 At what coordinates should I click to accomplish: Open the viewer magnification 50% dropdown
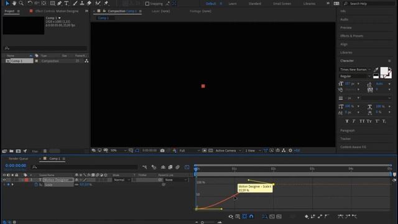tap(118, 151)
